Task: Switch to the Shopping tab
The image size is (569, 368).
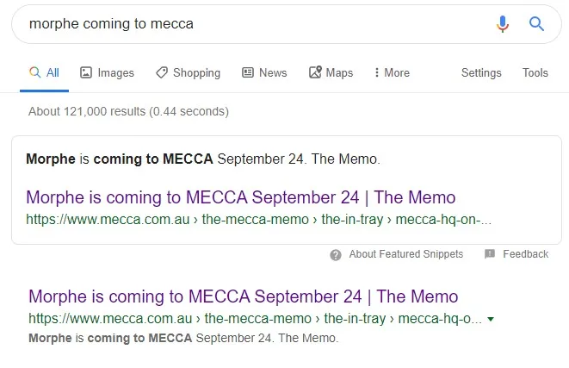Action: [196, 72]
